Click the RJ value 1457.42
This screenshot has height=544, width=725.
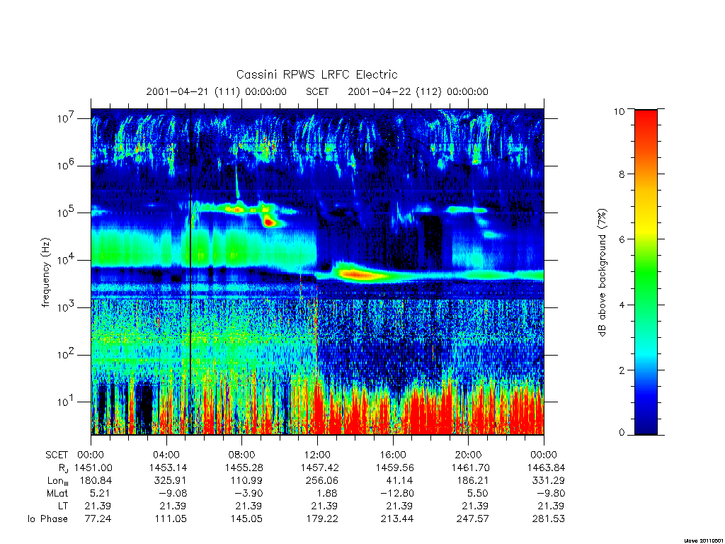click(319, 467)
